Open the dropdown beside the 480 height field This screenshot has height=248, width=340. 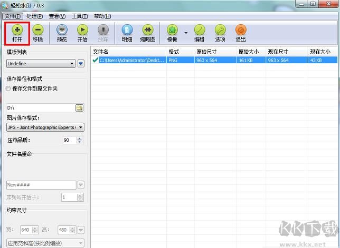(x=81, y=230)
